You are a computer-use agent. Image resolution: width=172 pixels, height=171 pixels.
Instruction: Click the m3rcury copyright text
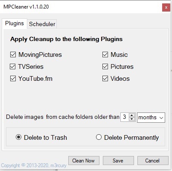tap(34, 165)
